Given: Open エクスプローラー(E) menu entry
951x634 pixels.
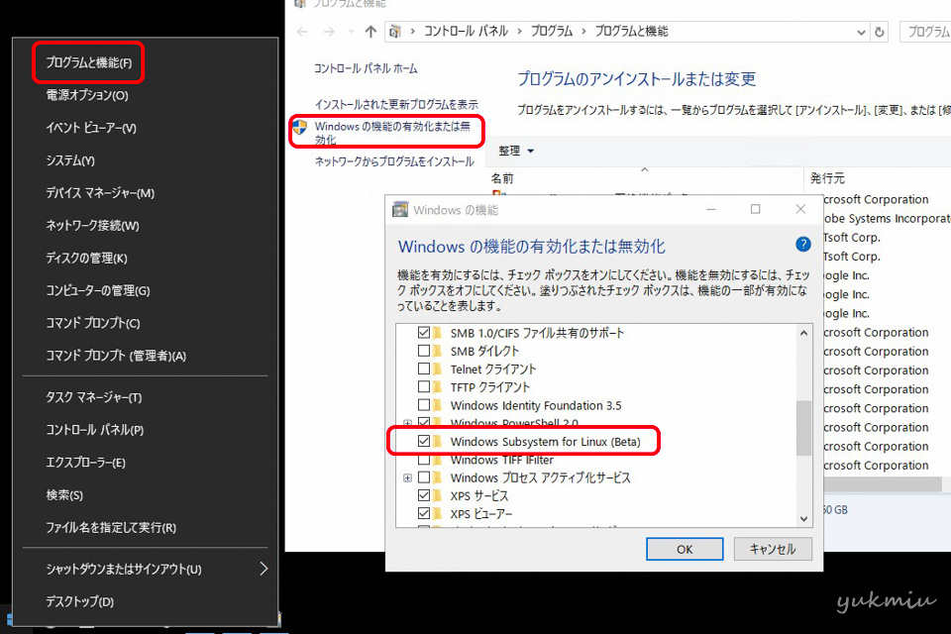Looking at the screenshot, I should click(85, 463).
